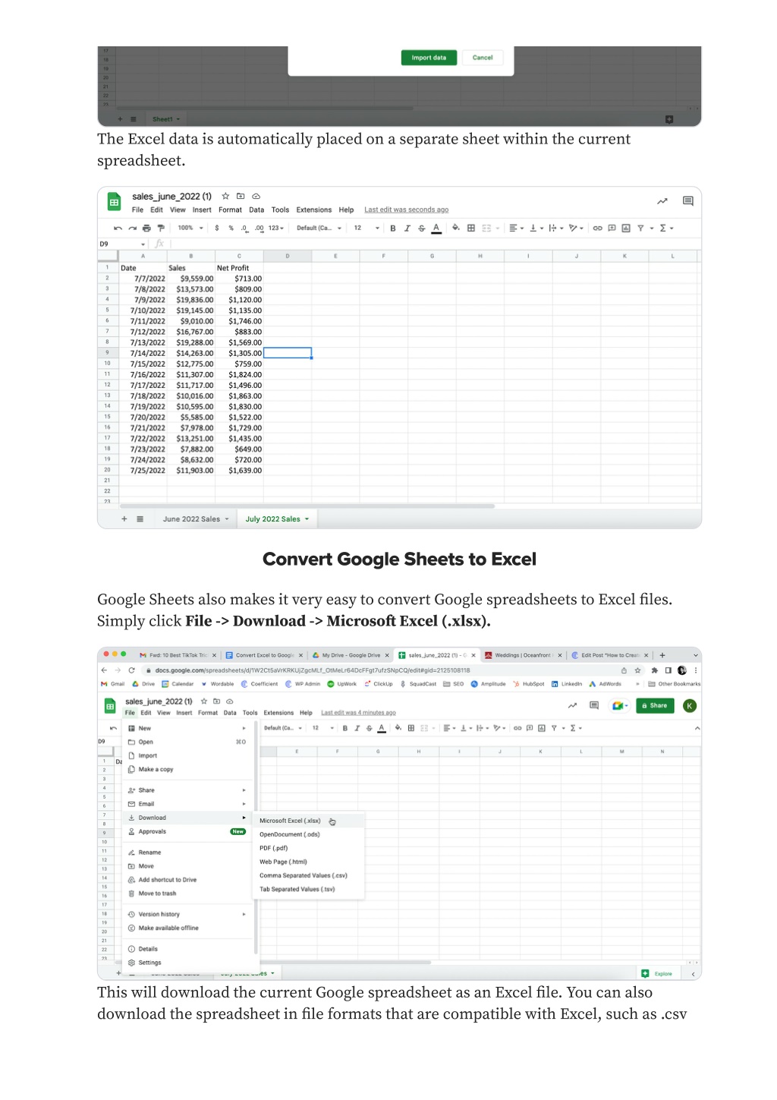Click Cancel in the import dialog

483,58
